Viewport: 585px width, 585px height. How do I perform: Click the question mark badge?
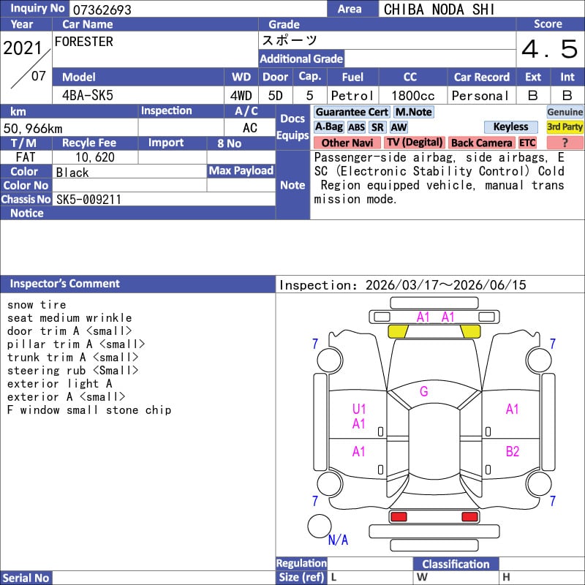(x=565, y=143)
